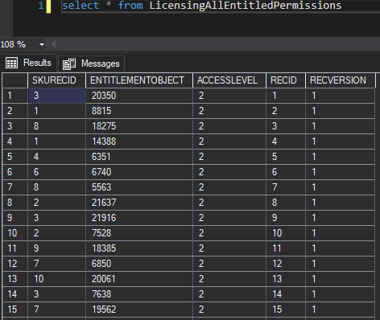Click cell with value 18385
This screenshot has width=380, height=320.
tap(139, 248)
